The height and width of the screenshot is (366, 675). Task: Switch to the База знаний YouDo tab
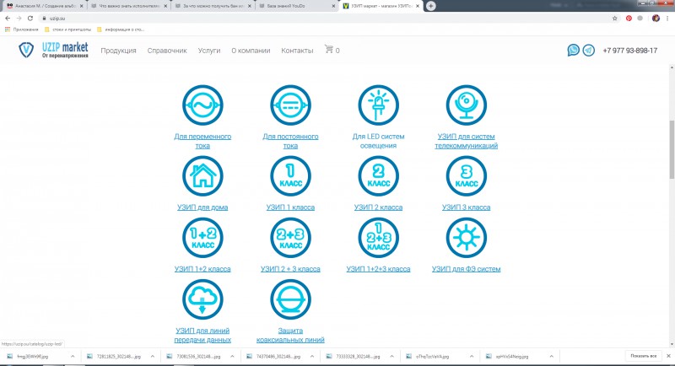tap(296, 6)
